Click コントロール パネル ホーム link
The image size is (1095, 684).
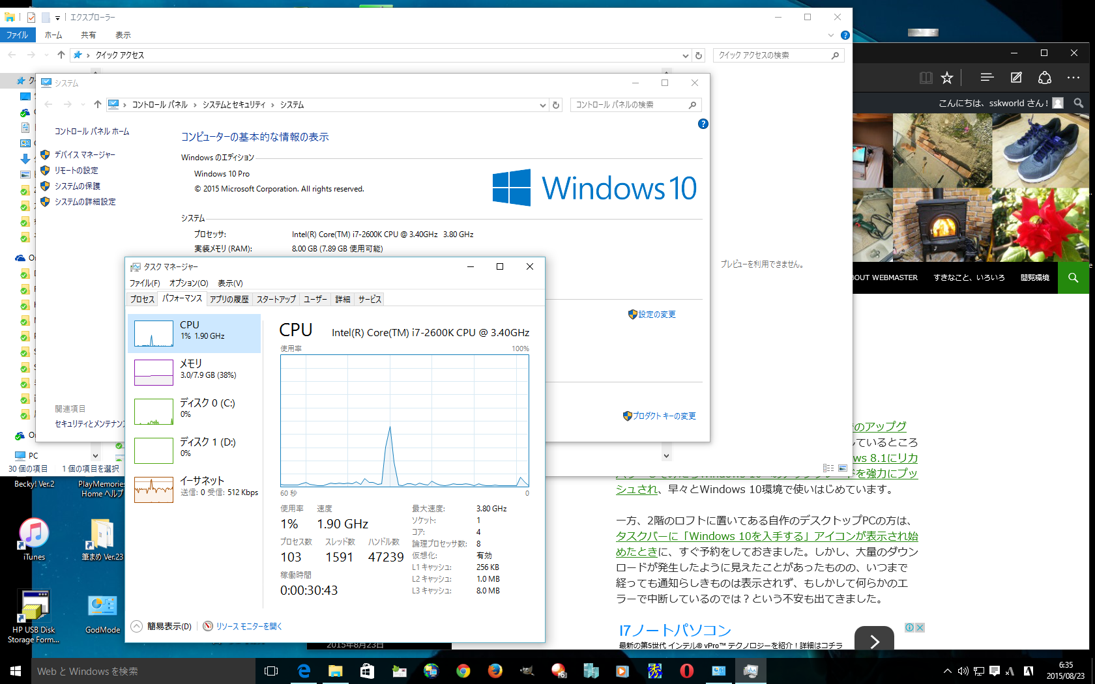point(92,132)
